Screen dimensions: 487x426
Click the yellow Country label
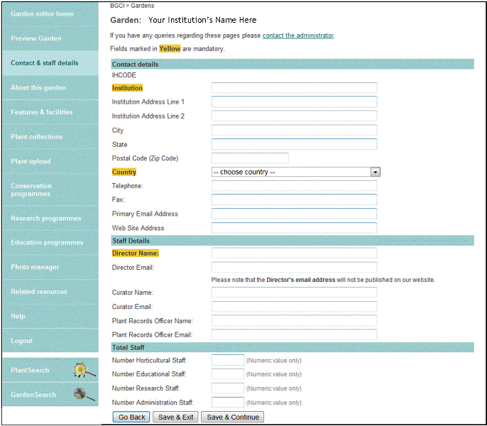pos(124,172)
